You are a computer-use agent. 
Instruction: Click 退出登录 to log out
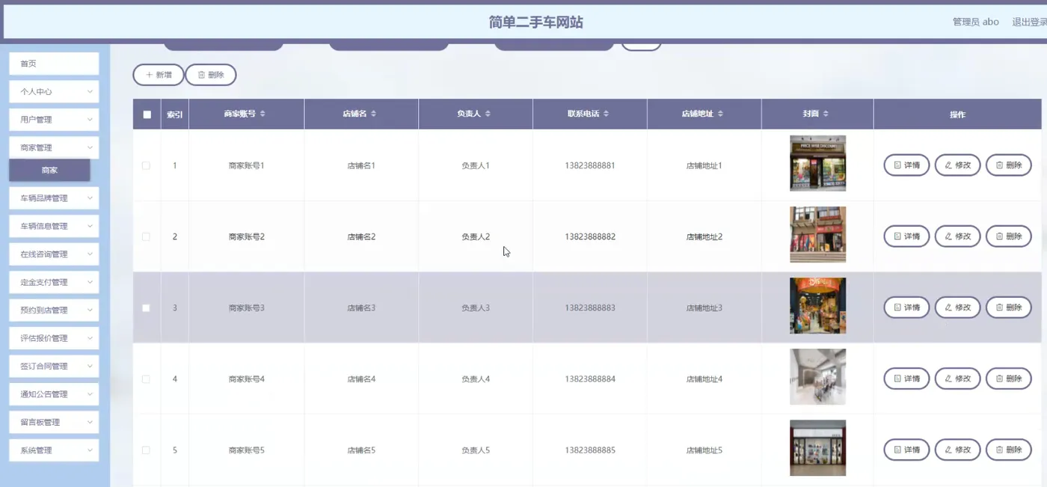point(1029,22)
